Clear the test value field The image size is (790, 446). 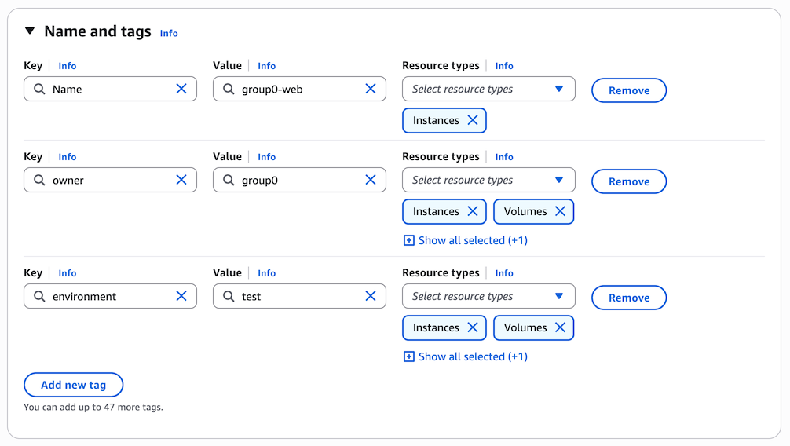click(x=371, y=296)
